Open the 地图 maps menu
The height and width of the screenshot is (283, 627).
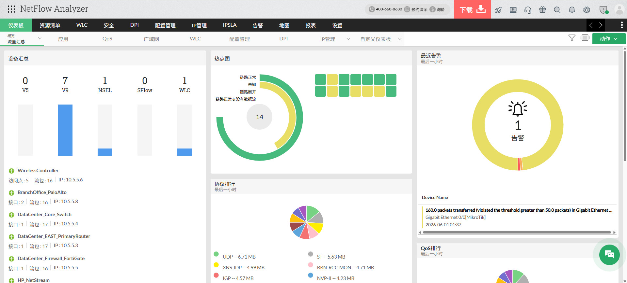pyautogui.click(x=284, y=25)
